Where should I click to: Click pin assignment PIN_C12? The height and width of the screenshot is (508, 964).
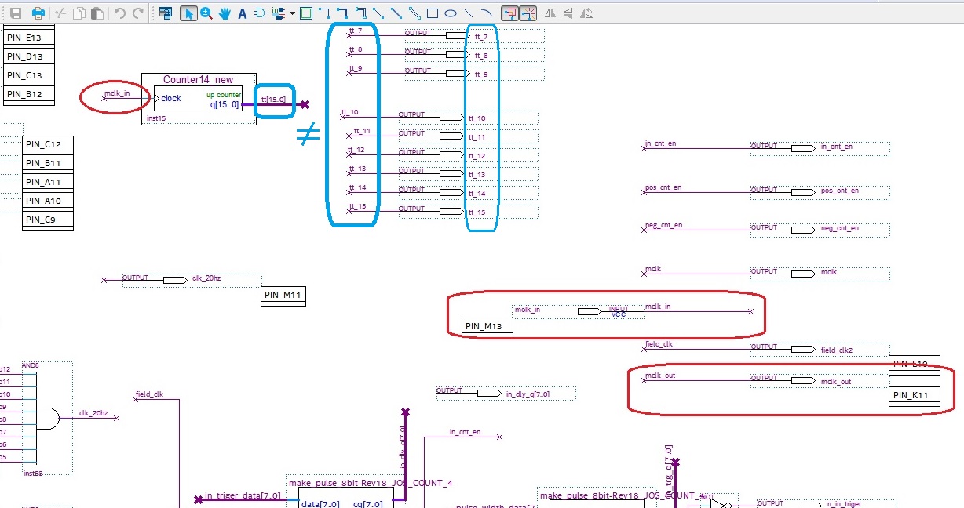(x=48, y=144)
